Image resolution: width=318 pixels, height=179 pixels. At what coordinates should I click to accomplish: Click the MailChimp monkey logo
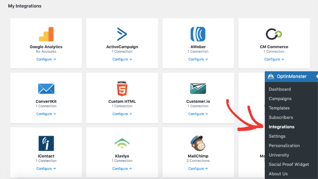click(x=198, y=143)
